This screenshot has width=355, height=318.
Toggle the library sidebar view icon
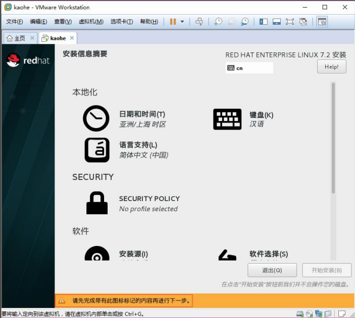(264, 22)
